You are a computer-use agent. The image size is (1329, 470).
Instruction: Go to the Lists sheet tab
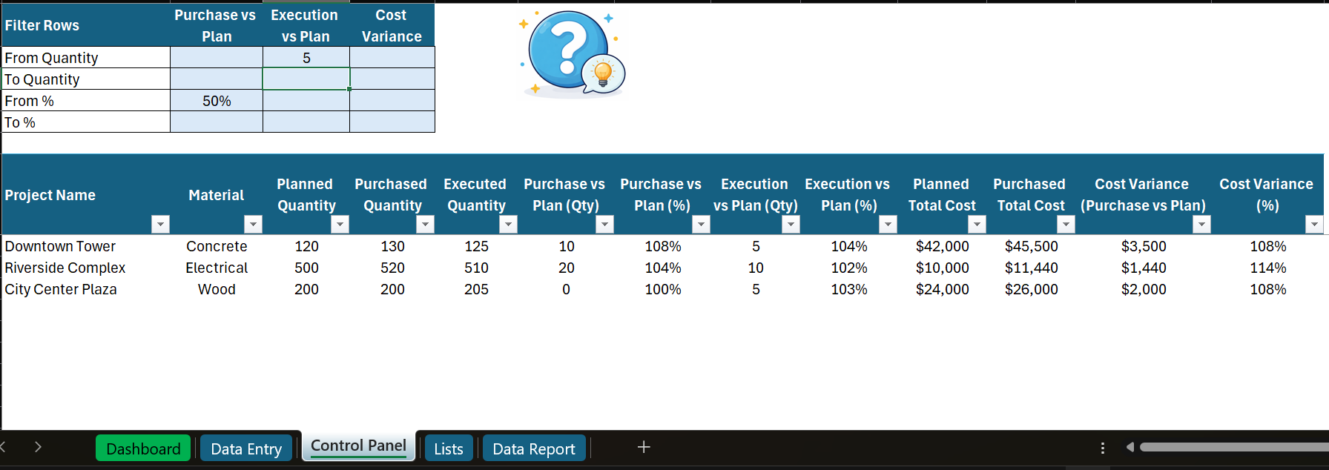tap(448, 449)
